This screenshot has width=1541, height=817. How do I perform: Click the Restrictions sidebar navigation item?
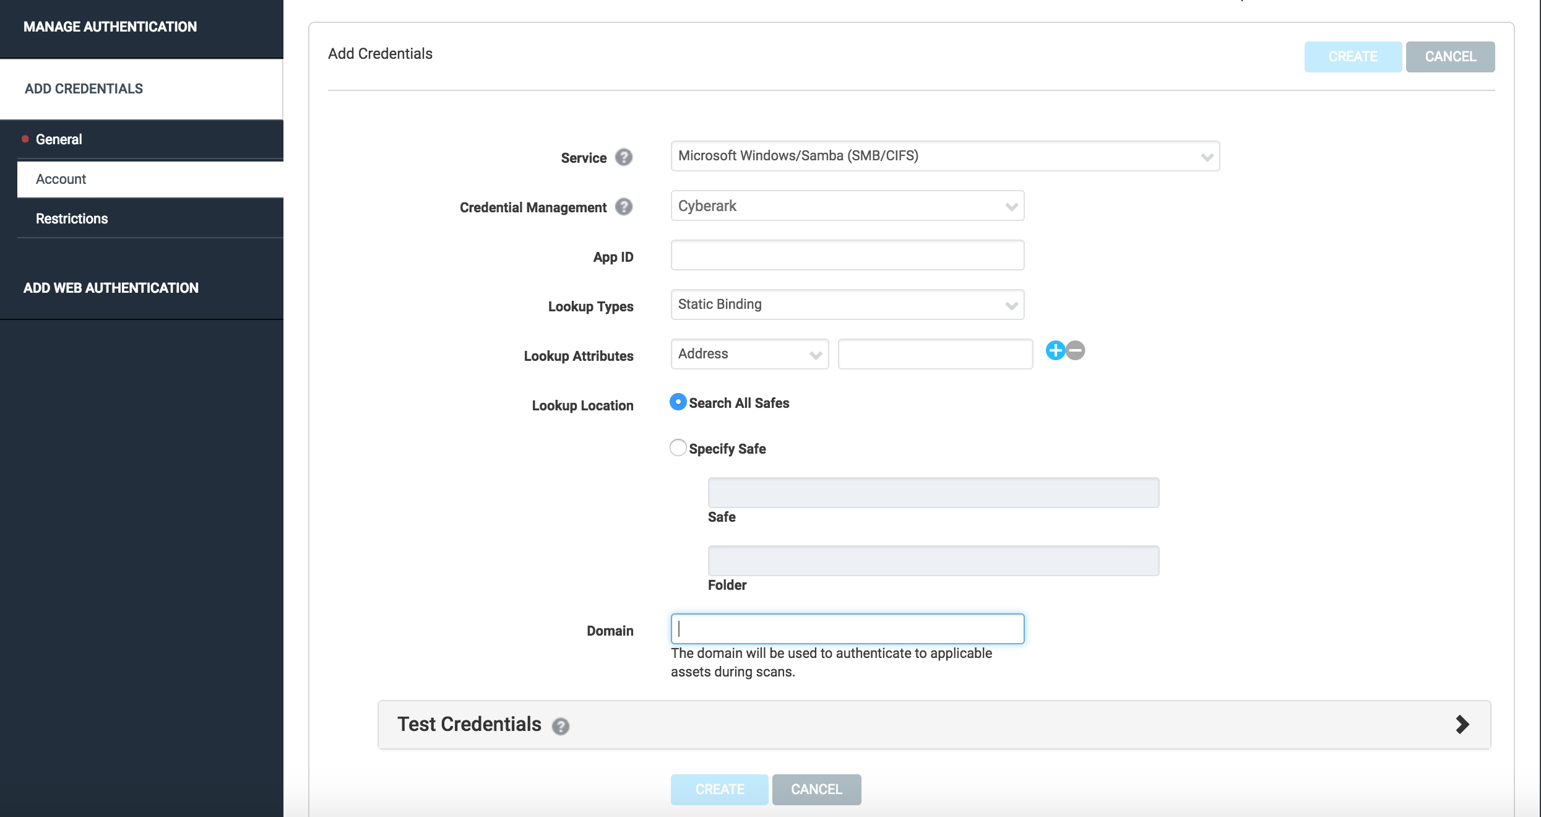pos(72,218)
